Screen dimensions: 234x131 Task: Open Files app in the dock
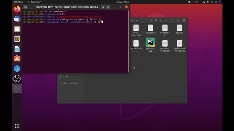pos(17,29)
